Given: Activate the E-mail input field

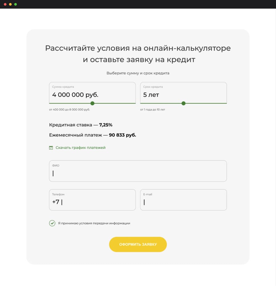Looking at the screenshot, I should [x=183, y=202].
